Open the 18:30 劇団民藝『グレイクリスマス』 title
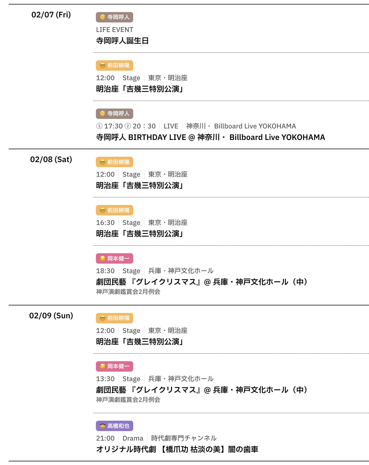The image size is (369, 465). 201,282
